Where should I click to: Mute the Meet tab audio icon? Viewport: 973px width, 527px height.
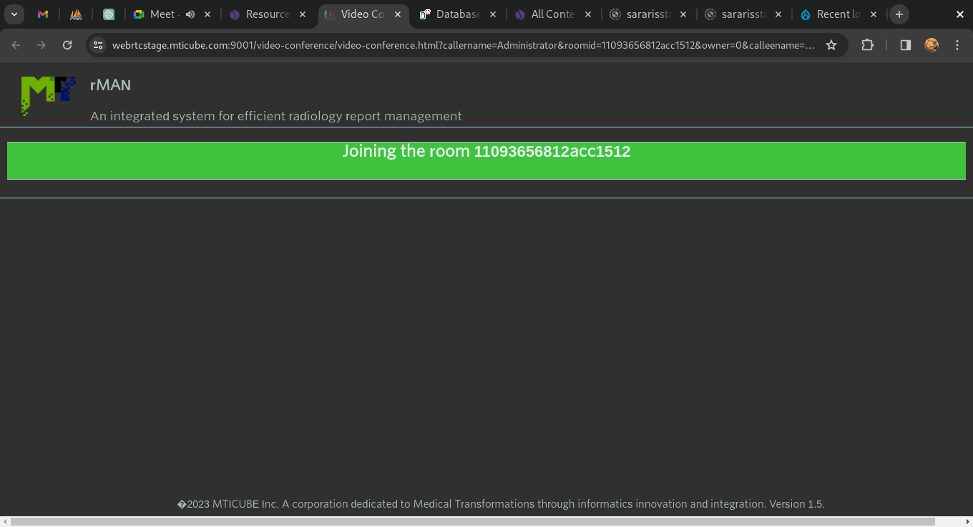[190, 14]
